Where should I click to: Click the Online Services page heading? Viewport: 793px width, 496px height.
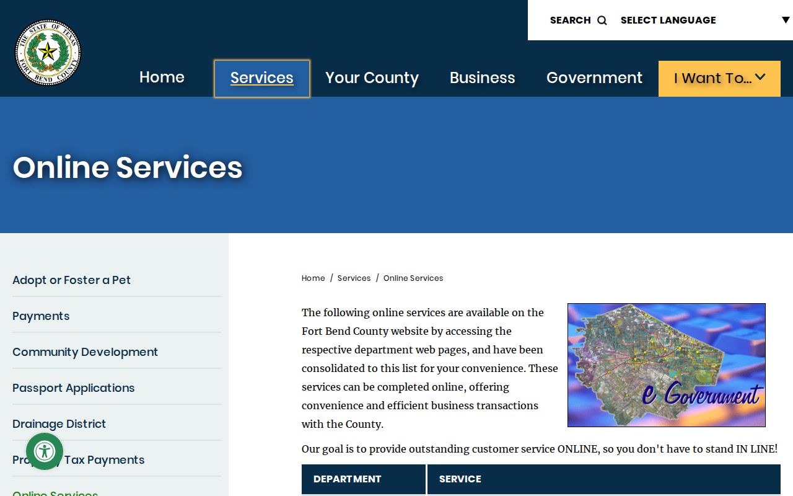click(x=128, y=167)
